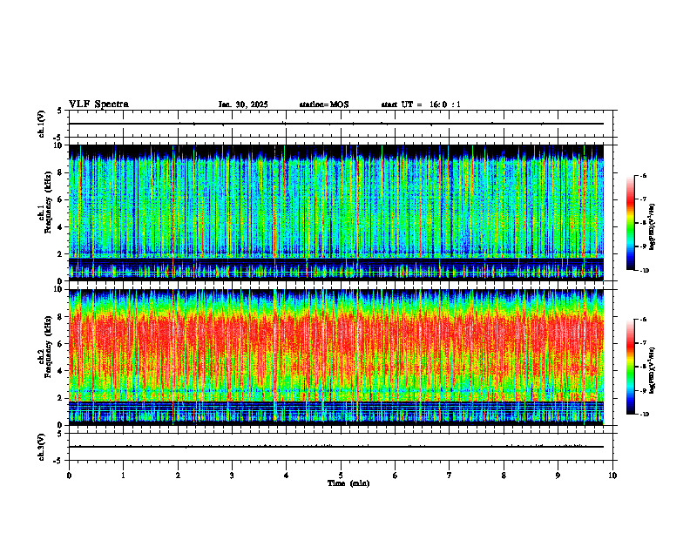
Task: Click the "-5" tick on the ch.3(V) axis
Action: click(x=59, y=461)
